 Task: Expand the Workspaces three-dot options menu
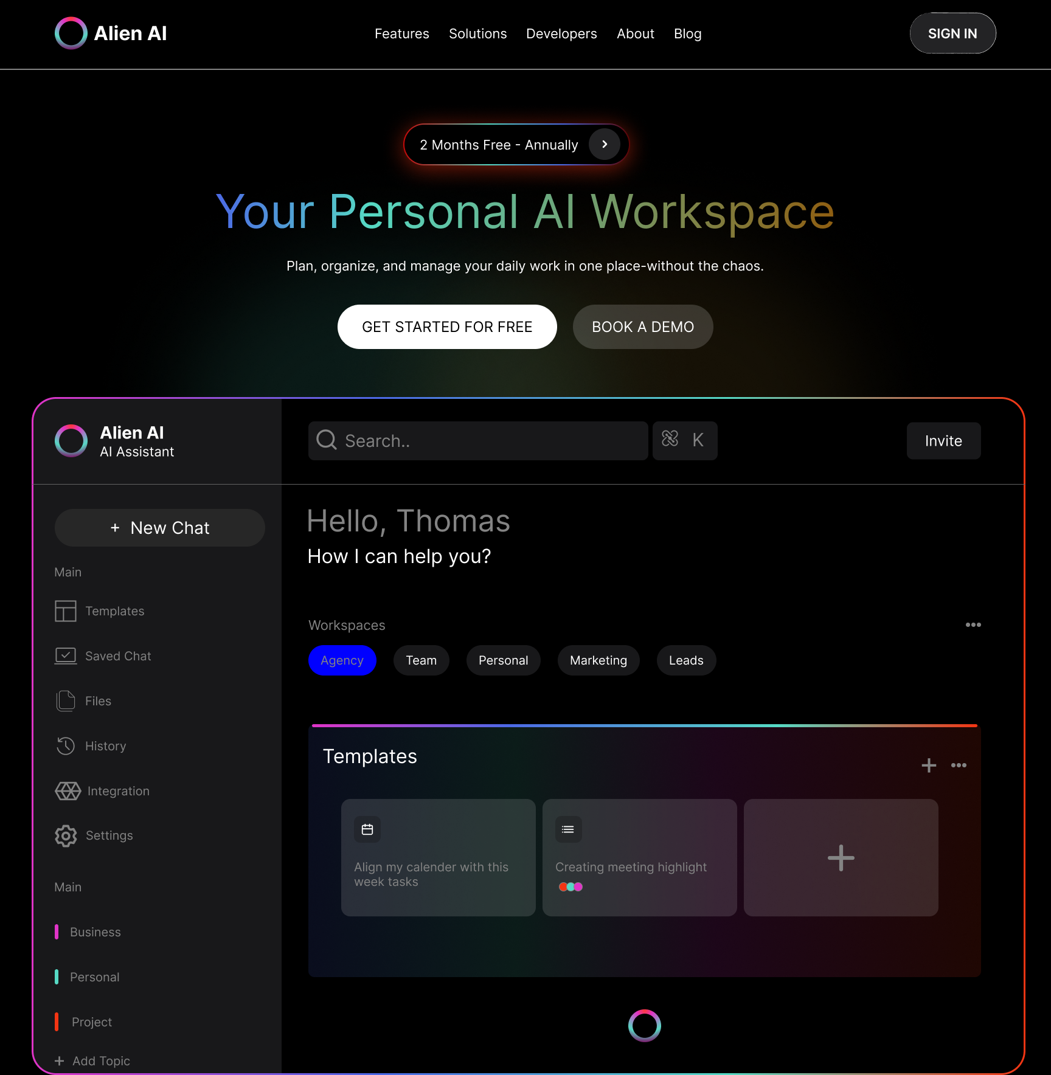[973, 625]
